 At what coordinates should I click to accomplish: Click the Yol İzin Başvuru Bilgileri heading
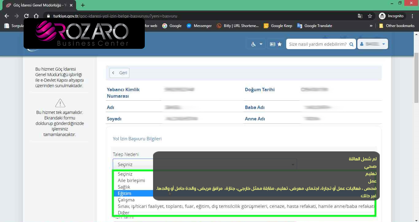point(137,138)
